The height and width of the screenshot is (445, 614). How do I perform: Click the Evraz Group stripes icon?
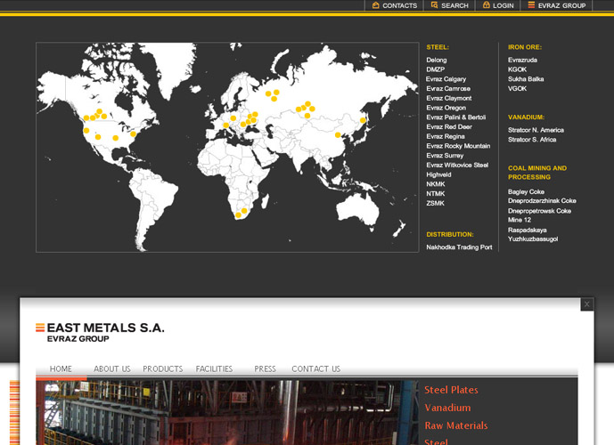pyautogui.click(x=531, y=4)
